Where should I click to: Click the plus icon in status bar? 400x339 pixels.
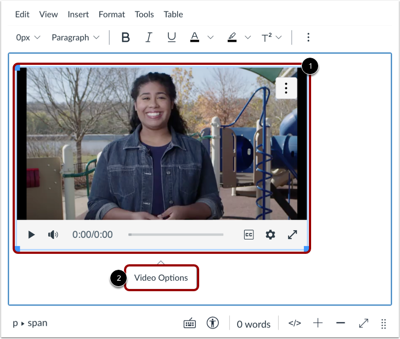tap(318, 323)
